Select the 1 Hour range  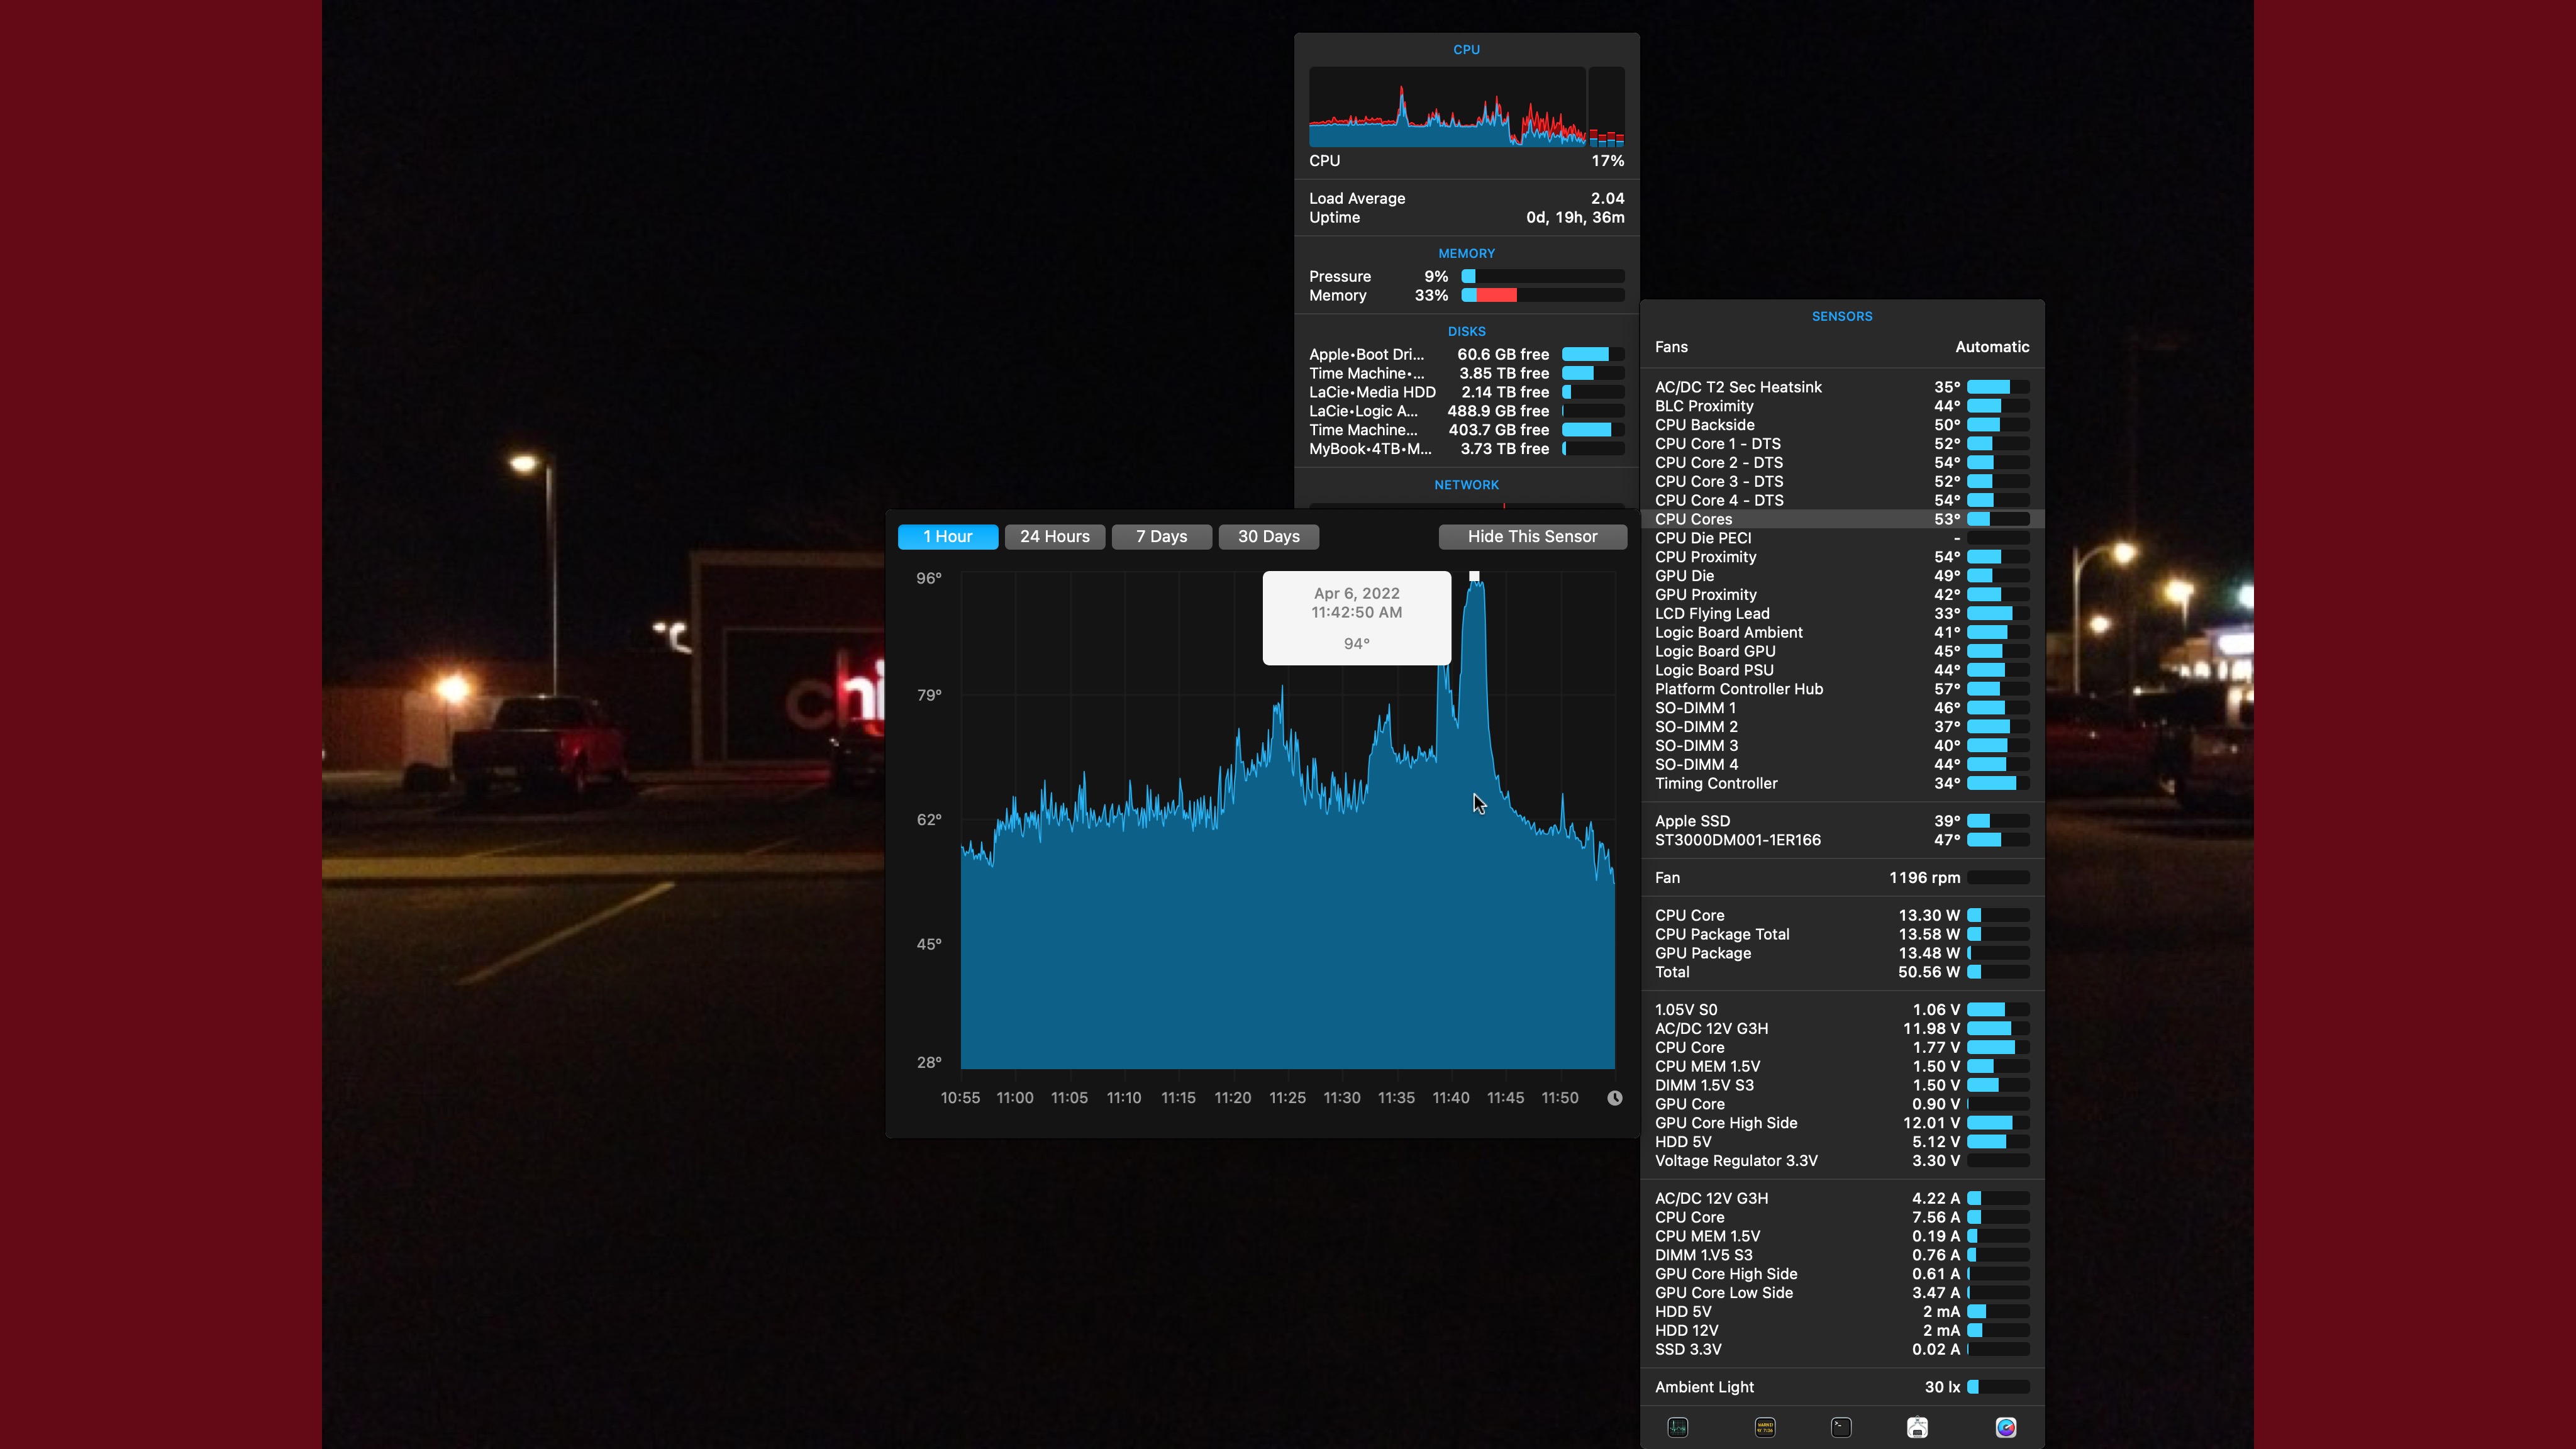pos(947,537)
